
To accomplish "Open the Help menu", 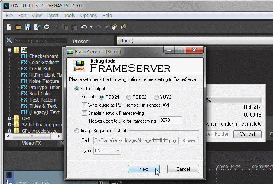I will pyautogui.click(x=107, y=16).
